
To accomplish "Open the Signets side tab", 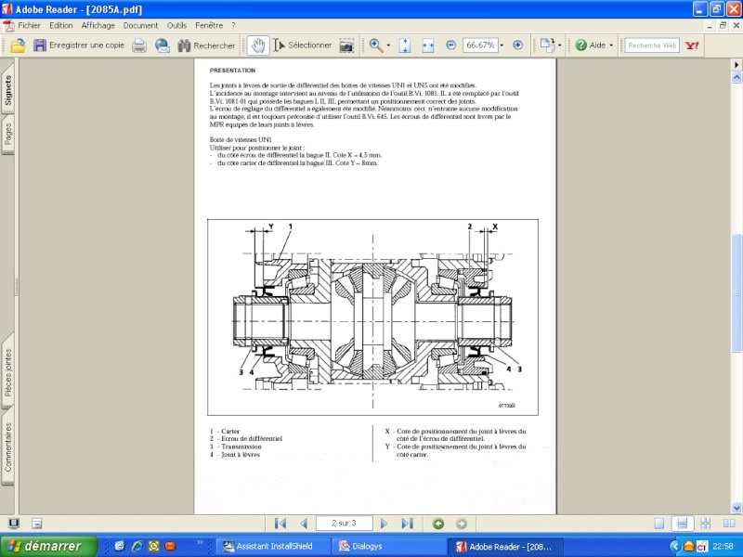I will tap(8, 90).
